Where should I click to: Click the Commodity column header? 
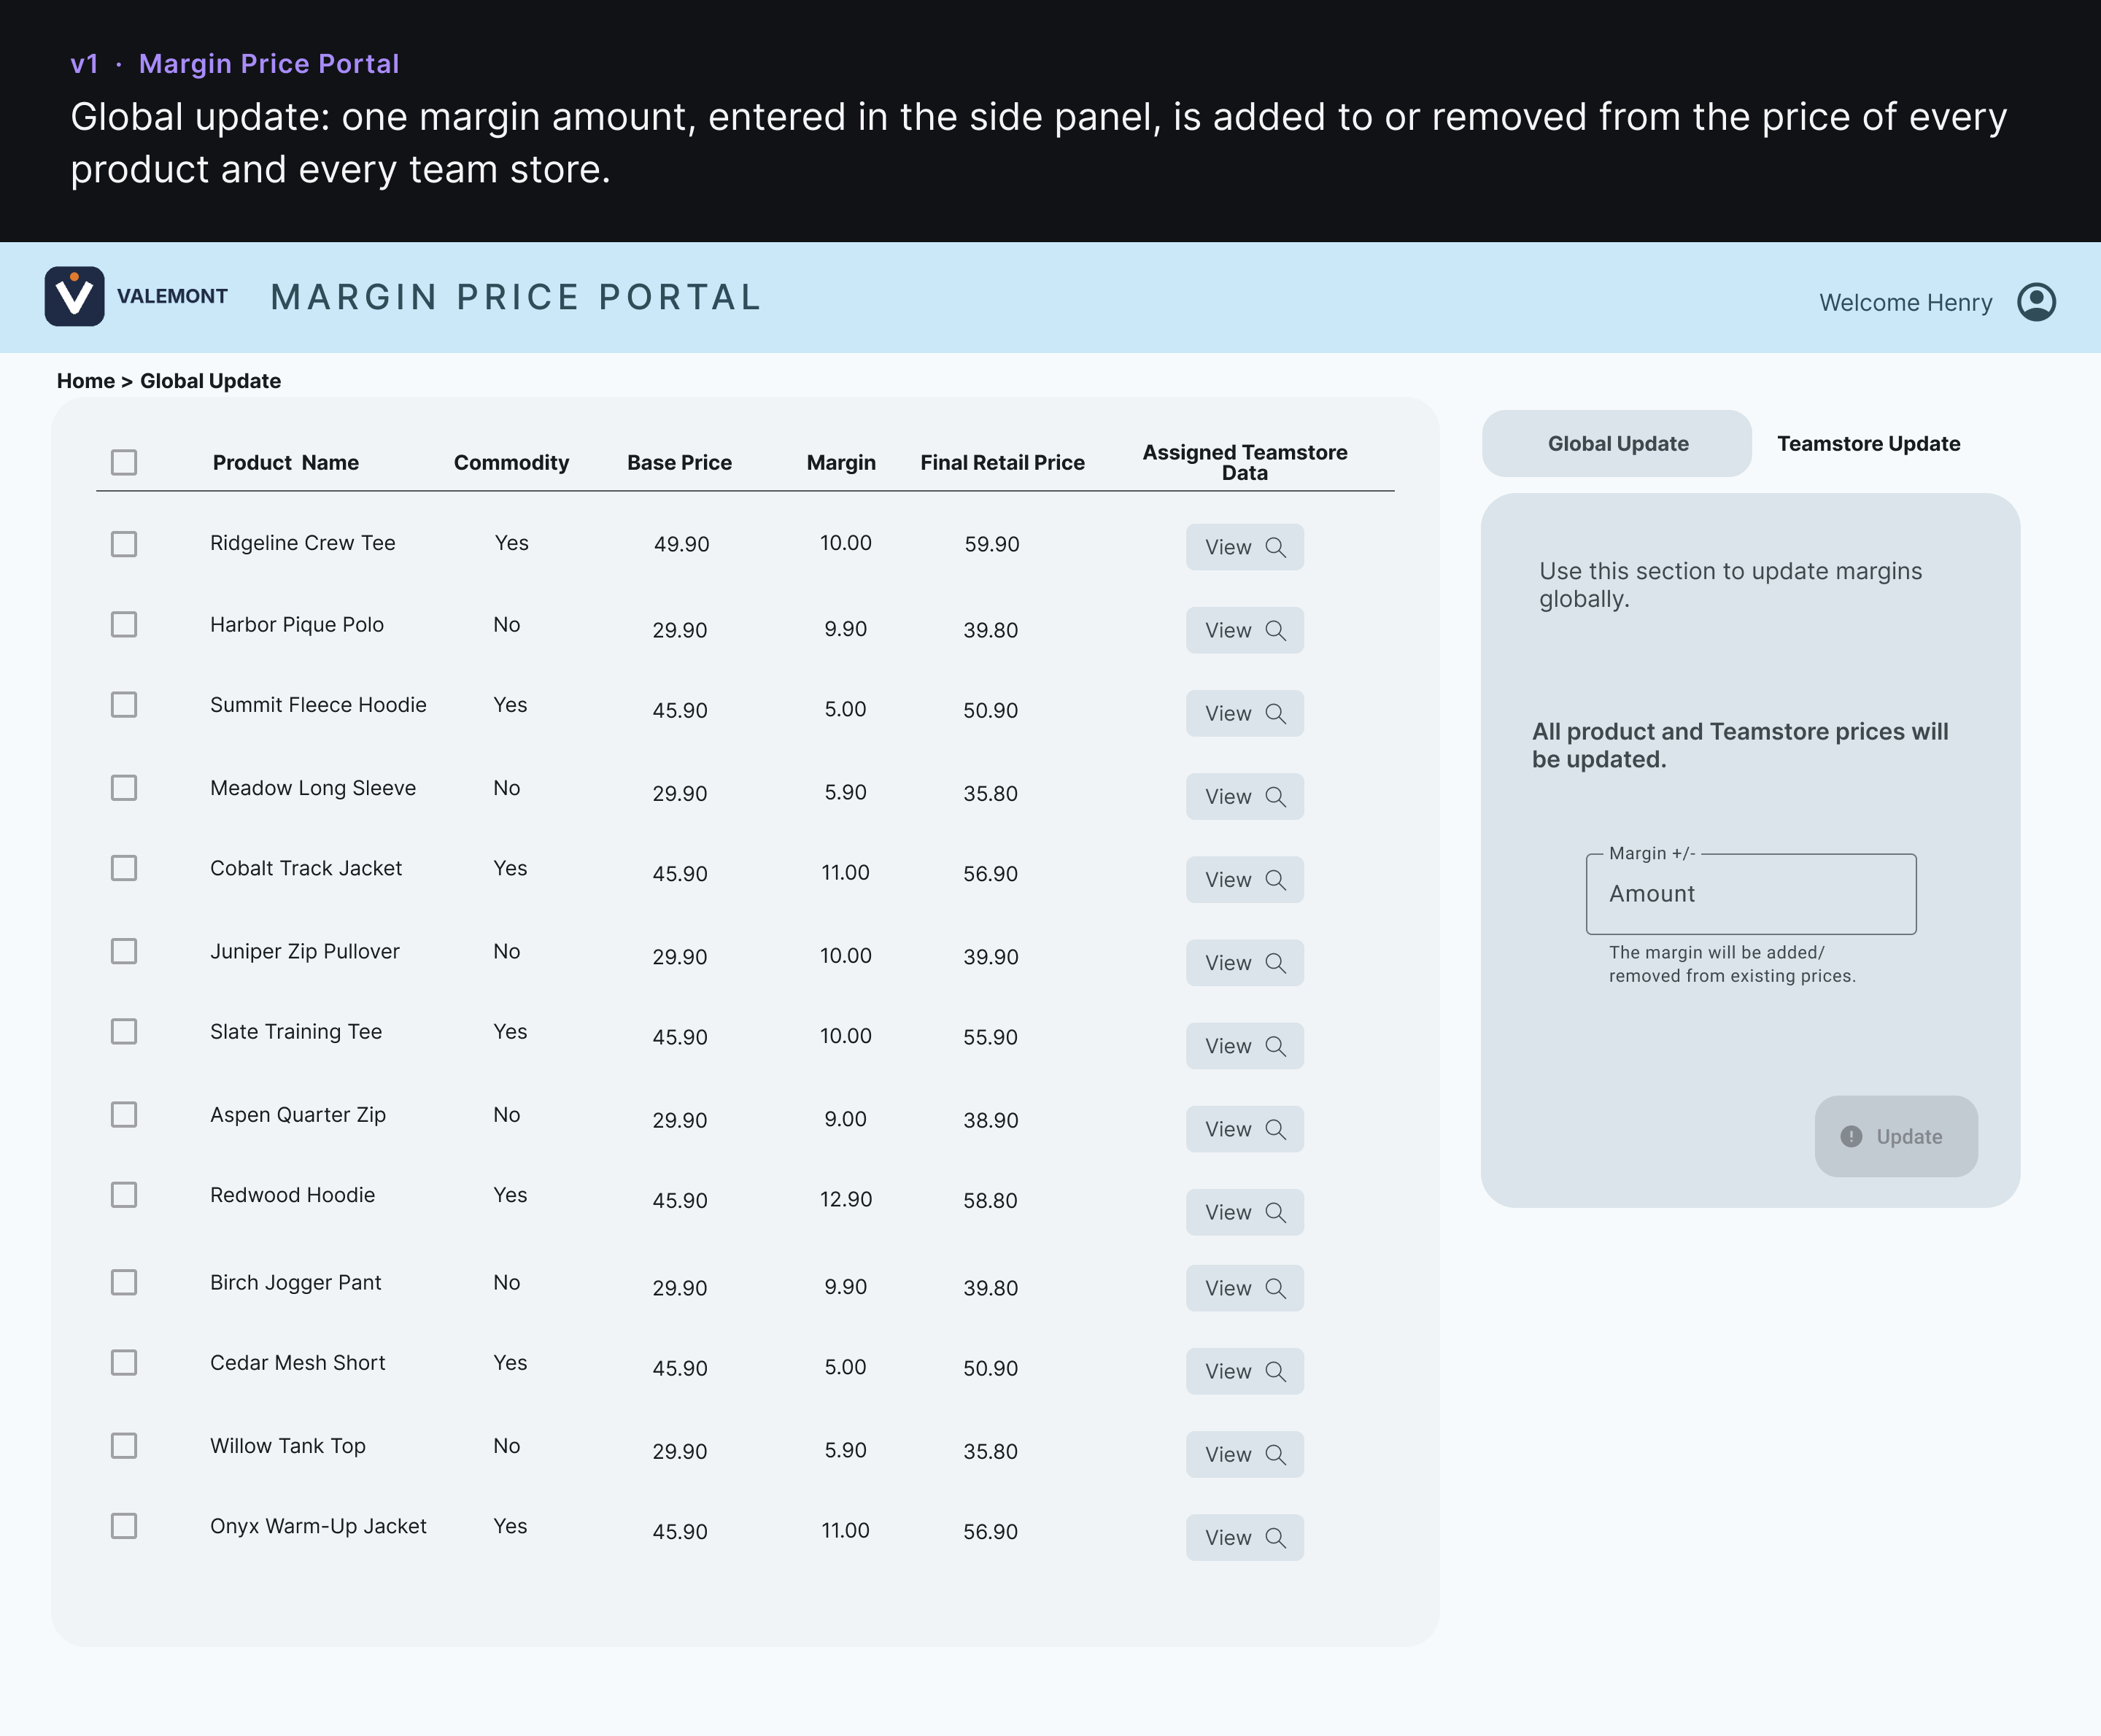tap(511, 462)
